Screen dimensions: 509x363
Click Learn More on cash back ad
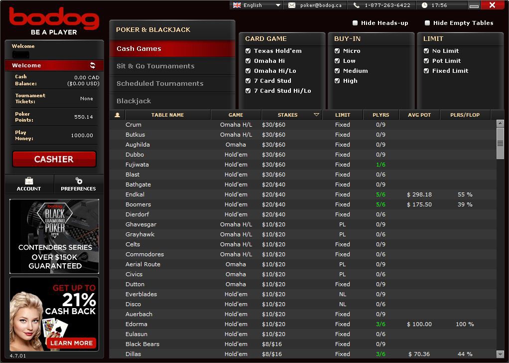point(71,343)
